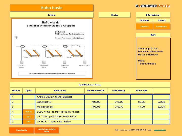Return to Letzte besichtigte Seite

pyautogui.click(x=47, y=130)
